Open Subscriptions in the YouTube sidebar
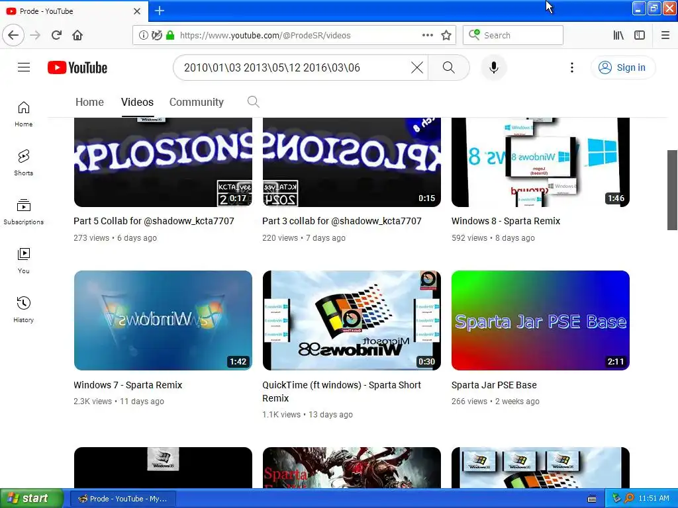Image resolution: width=678 pixels, height=508 pixels. click(x=24, y=212)
